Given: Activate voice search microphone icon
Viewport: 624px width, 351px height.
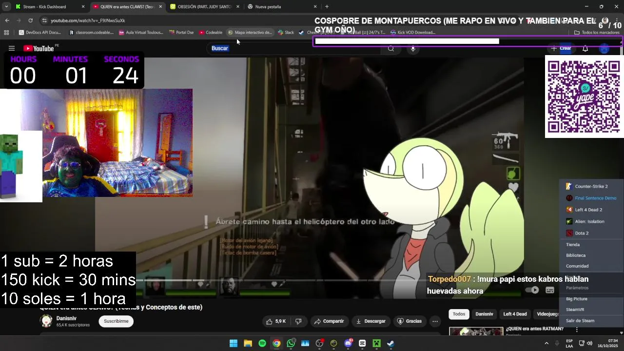Looking at the screenshot, I should (413, 48).
